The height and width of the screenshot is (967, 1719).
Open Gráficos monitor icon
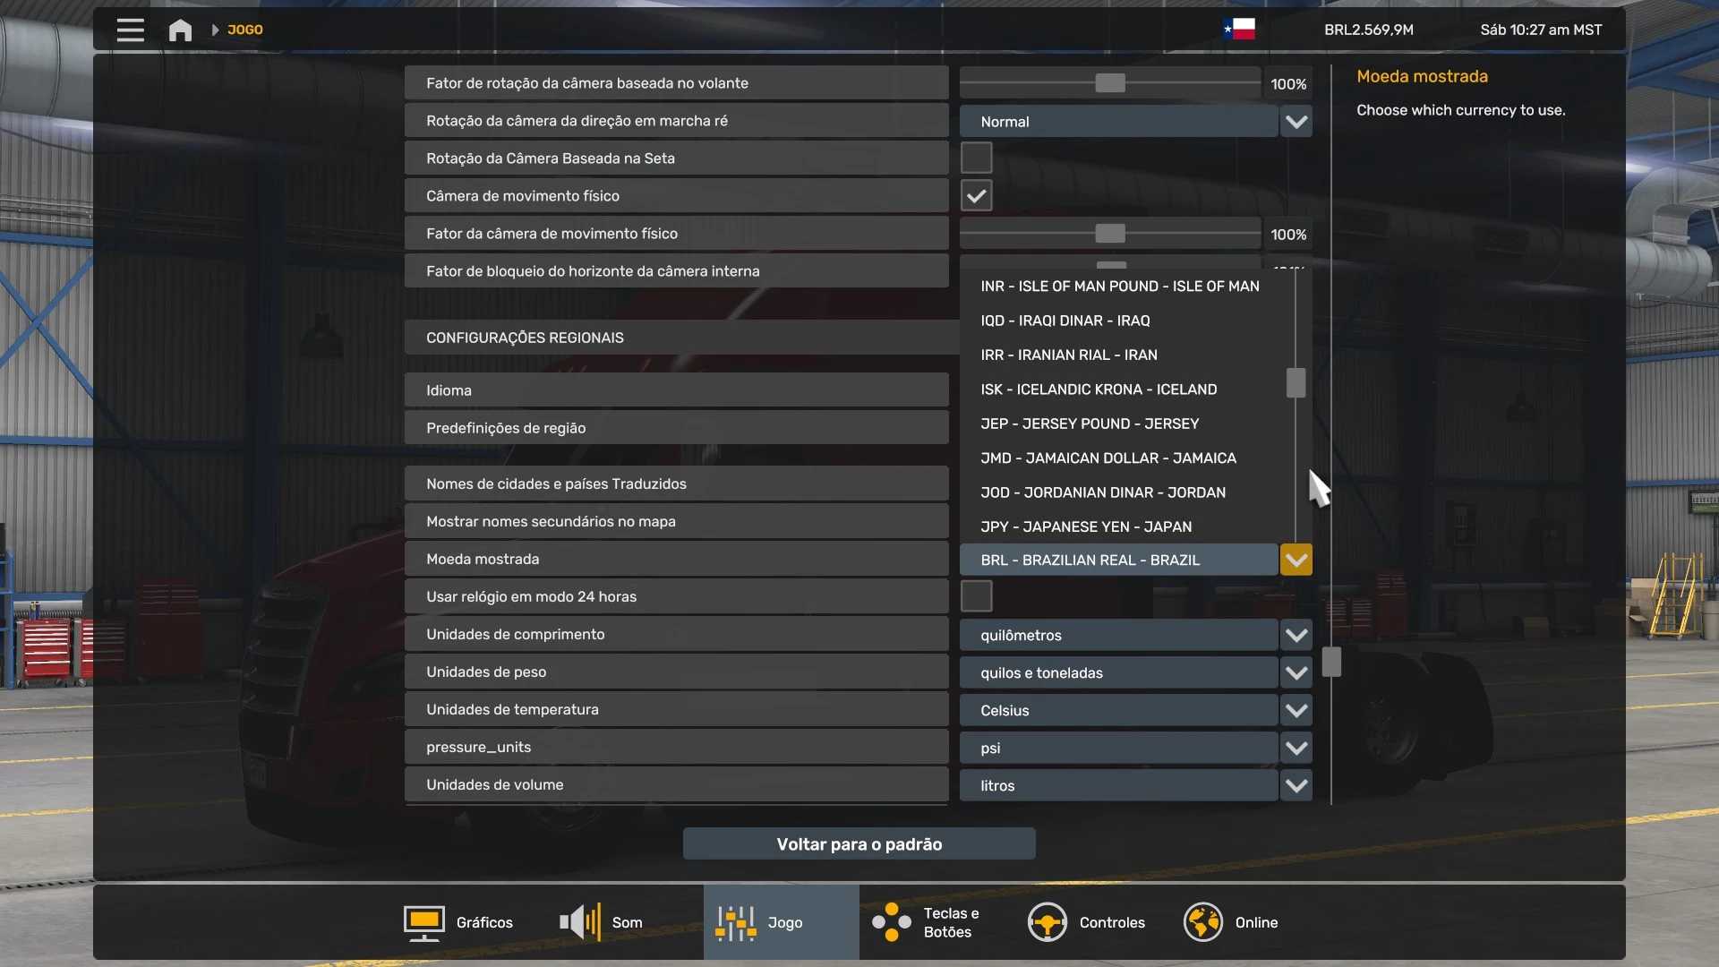[x=423, y=922]
